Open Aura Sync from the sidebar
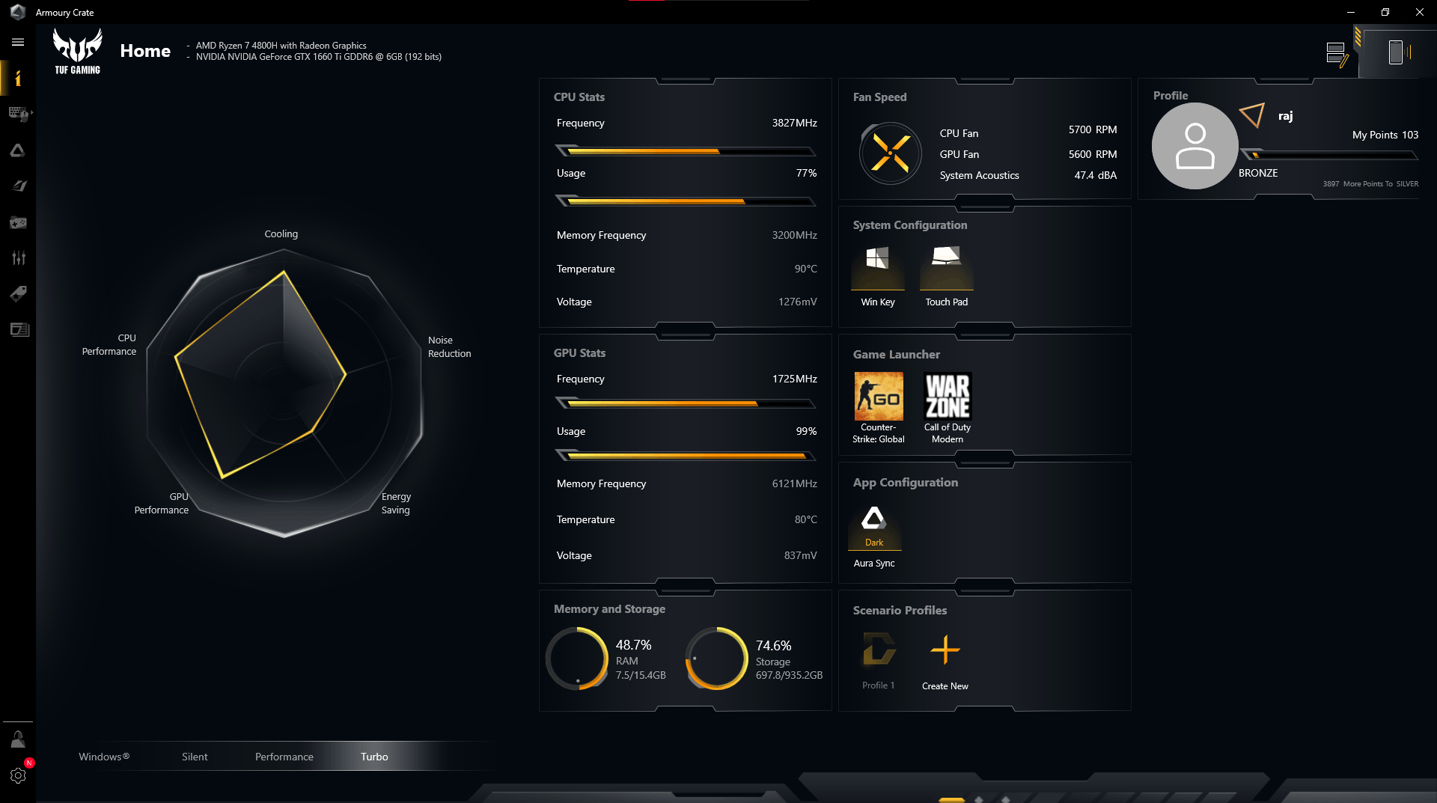Image resolution: width=1437 pixels, height=803 pixels. point(18,150)
